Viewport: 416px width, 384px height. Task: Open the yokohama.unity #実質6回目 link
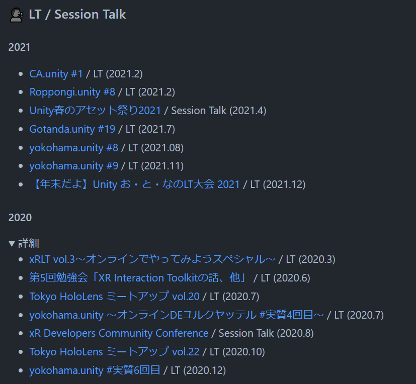94,370
